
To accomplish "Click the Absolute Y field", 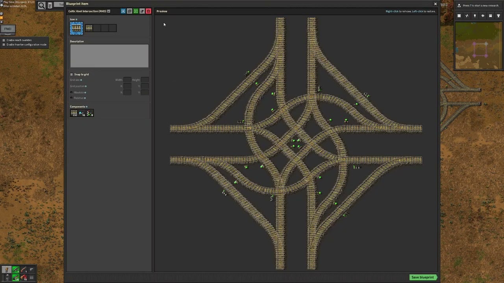I will pyautogui.click(x=145, y=92).
